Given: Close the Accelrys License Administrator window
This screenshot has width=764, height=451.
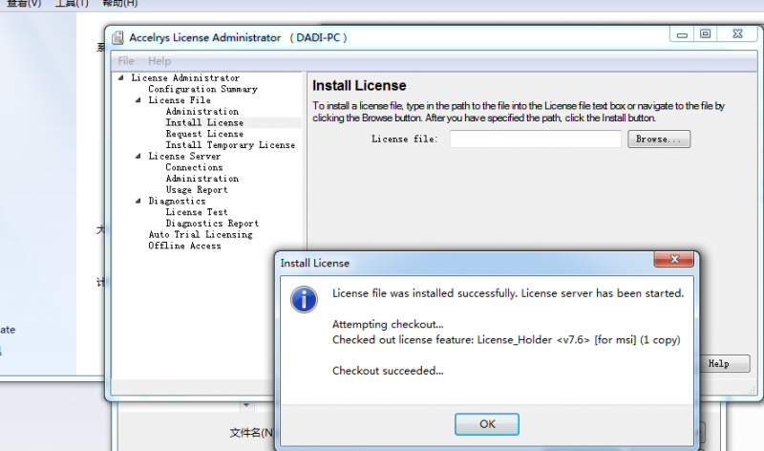Looking at the screenshot, I should [x=737, y=34].
